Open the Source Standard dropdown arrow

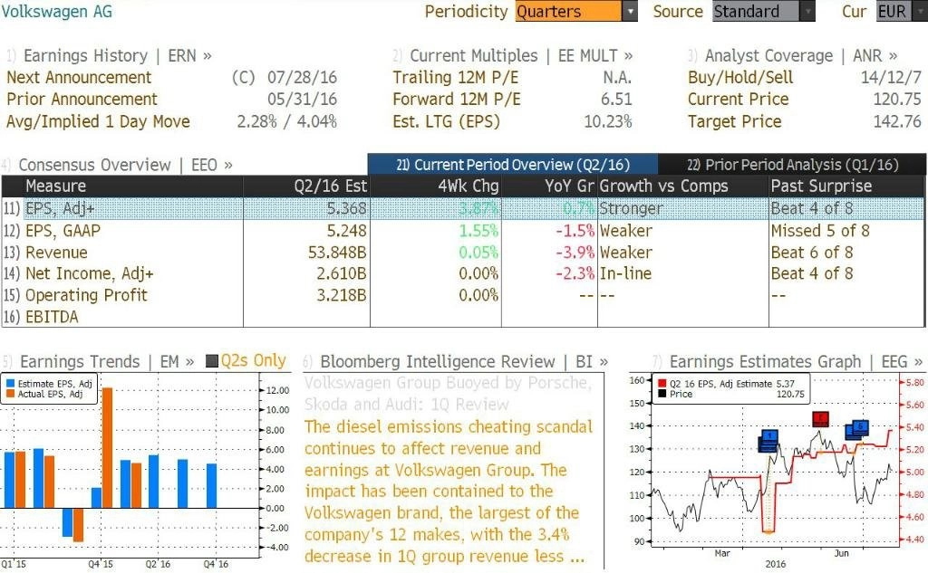(x=807, y=11)
